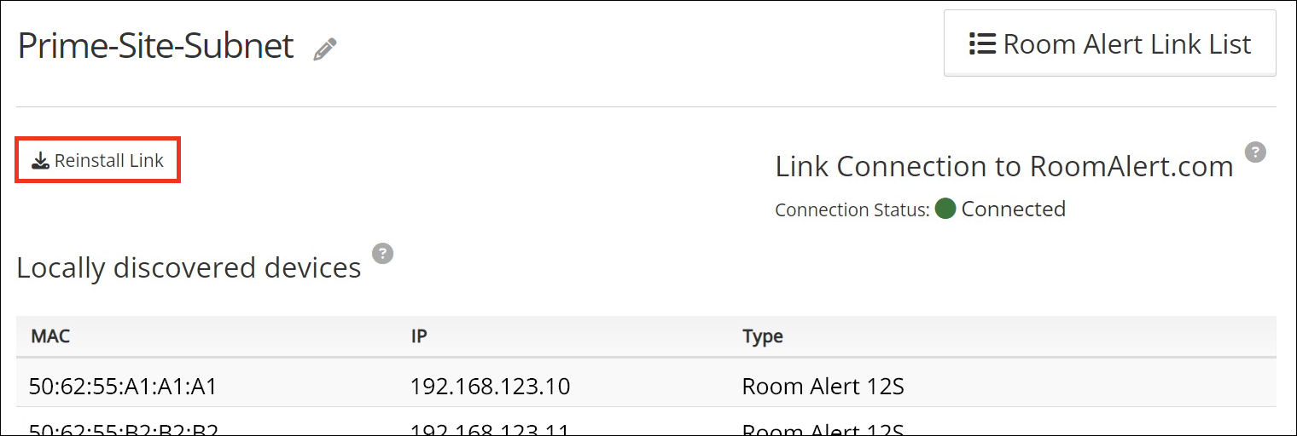The width and height of the screenshot is (1297, 436).
Task: Sort by the MAC column header
Action: 50,336
